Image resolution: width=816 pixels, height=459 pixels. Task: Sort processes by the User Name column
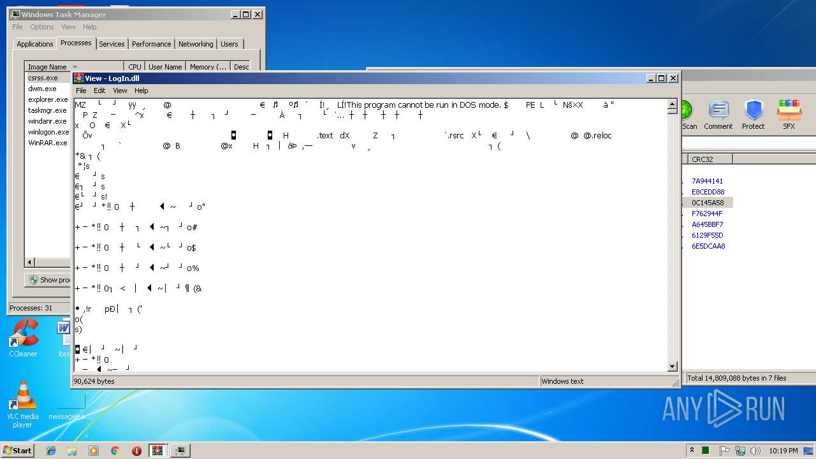pos(165,66)
